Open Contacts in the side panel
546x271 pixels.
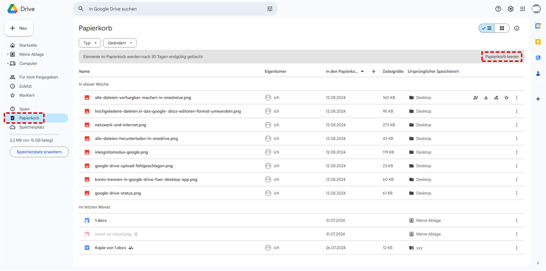point(538,73)
